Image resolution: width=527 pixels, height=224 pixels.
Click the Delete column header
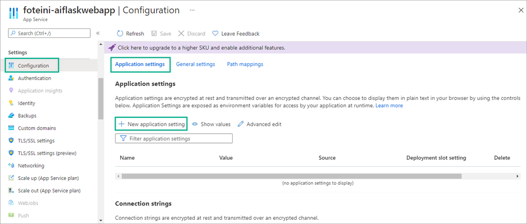point(502,158)
